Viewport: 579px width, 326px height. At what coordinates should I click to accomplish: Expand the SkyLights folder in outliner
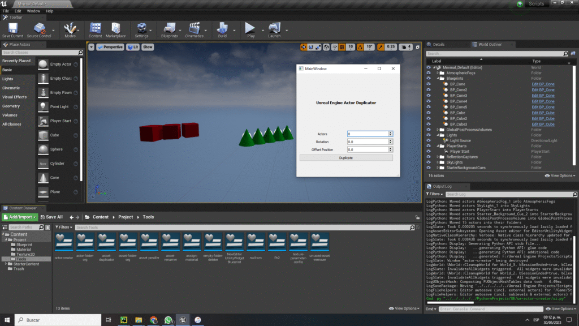coord(438,162)
